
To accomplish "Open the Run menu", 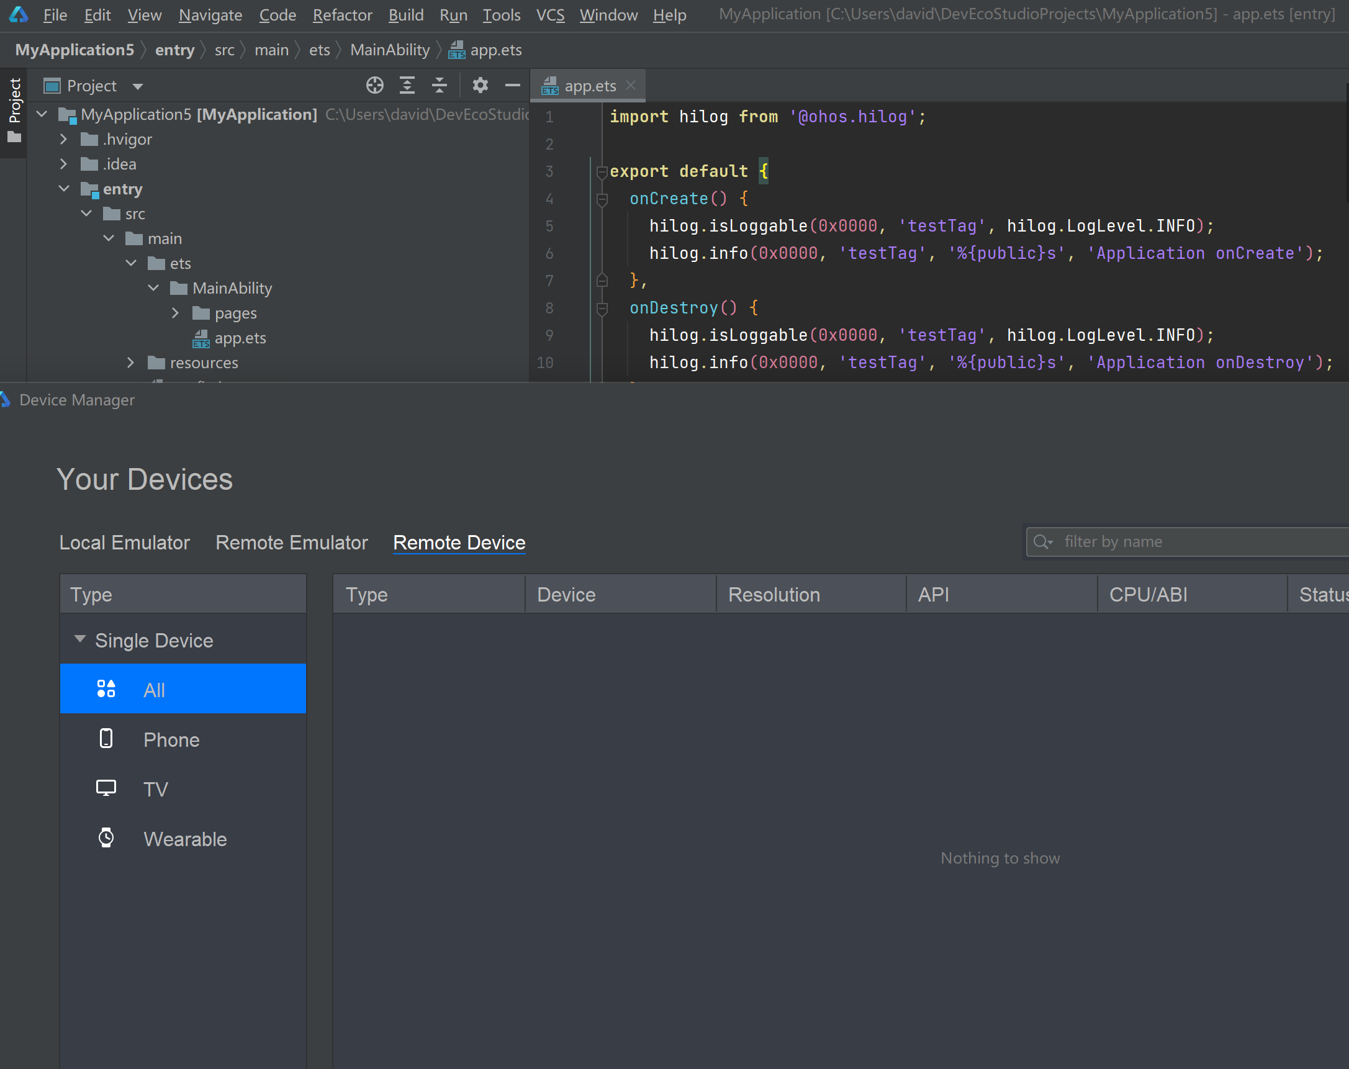I will pyautogui.click(x=453, y=14).
